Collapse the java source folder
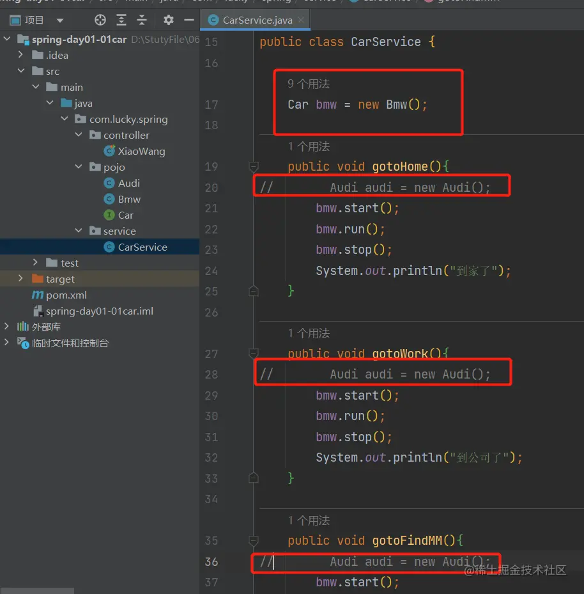 [x=50, y=103]
